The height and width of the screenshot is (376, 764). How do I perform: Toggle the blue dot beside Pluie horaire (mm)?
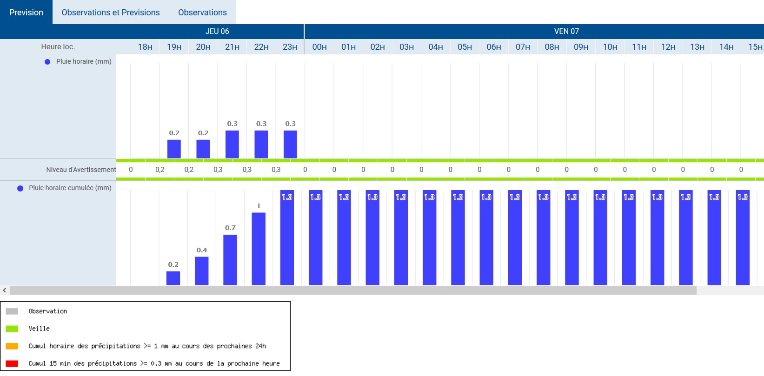coord(47,62)
